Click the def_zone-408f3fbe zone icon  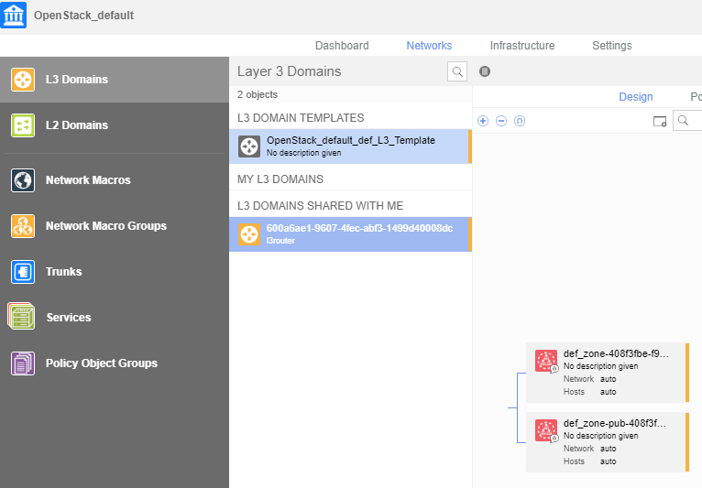[546, 361]
